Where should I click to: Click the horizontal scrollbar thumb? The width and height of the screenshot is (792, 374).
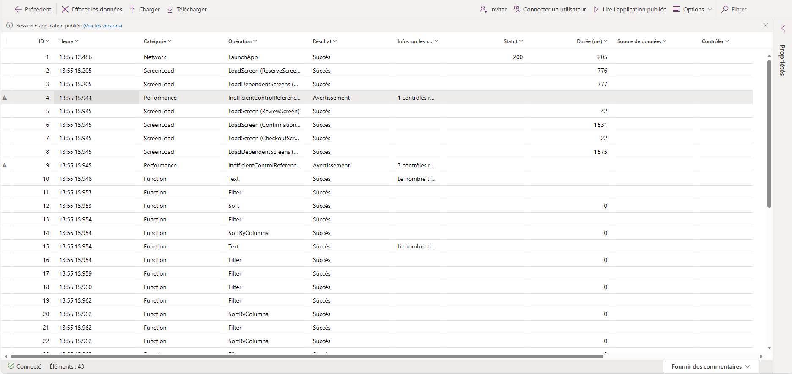pyautogui.click(x=307, y=356)
